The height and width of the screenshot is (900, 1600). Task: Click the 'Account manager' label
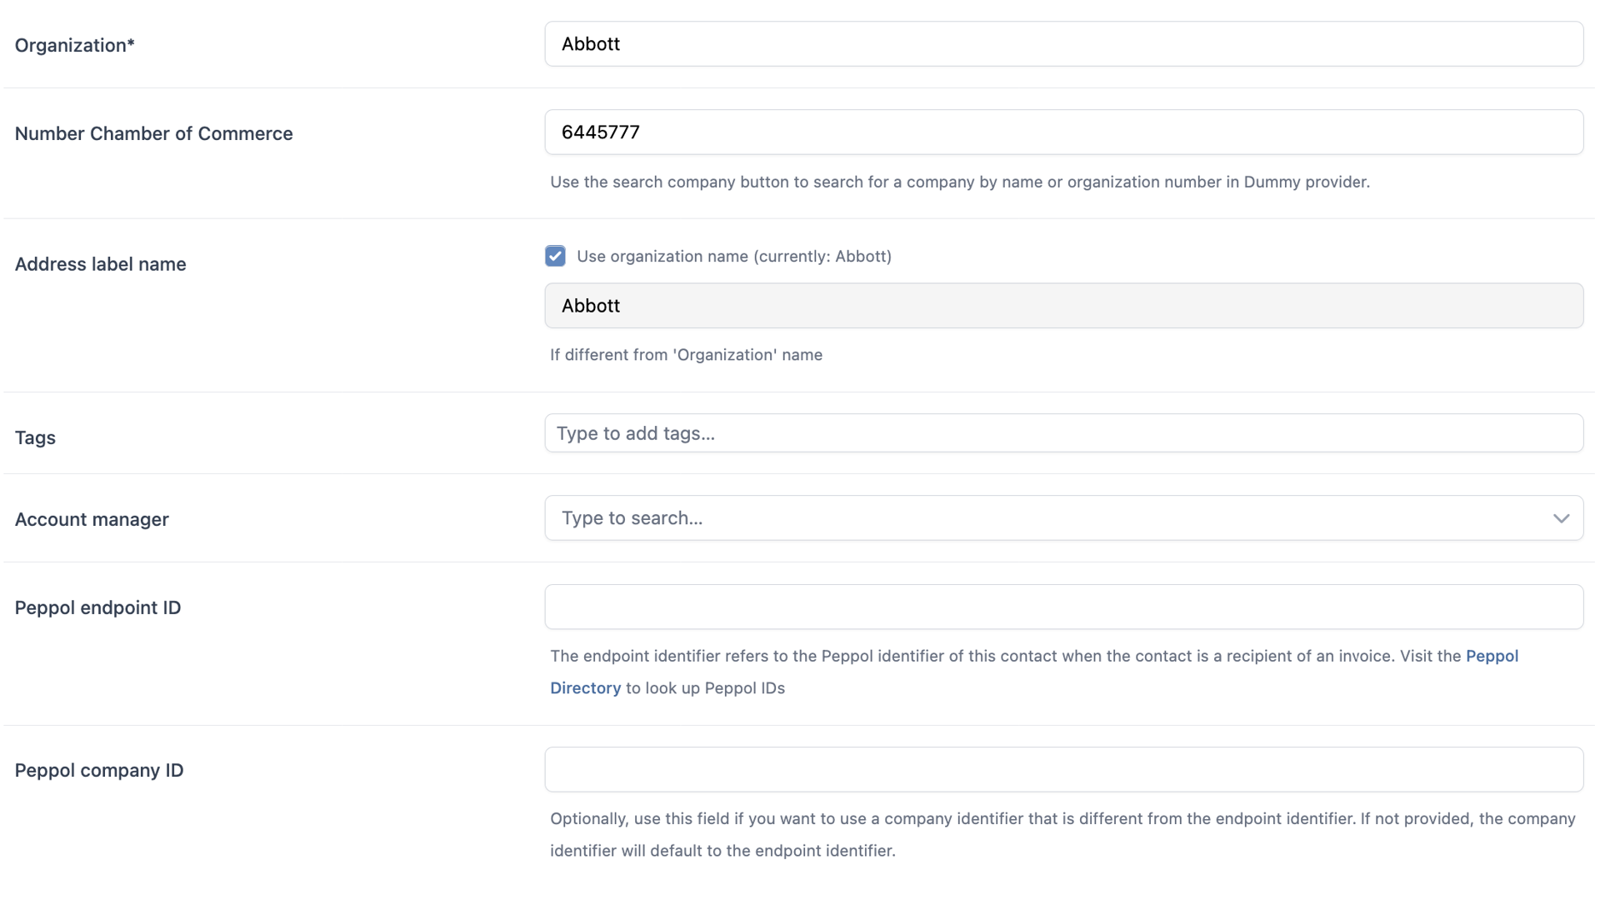[x=92, y=519]
